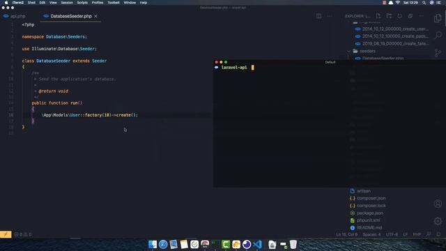446x251 pixels.
Task: Show errors and warnings count in status bar
Action: (23, 234)
